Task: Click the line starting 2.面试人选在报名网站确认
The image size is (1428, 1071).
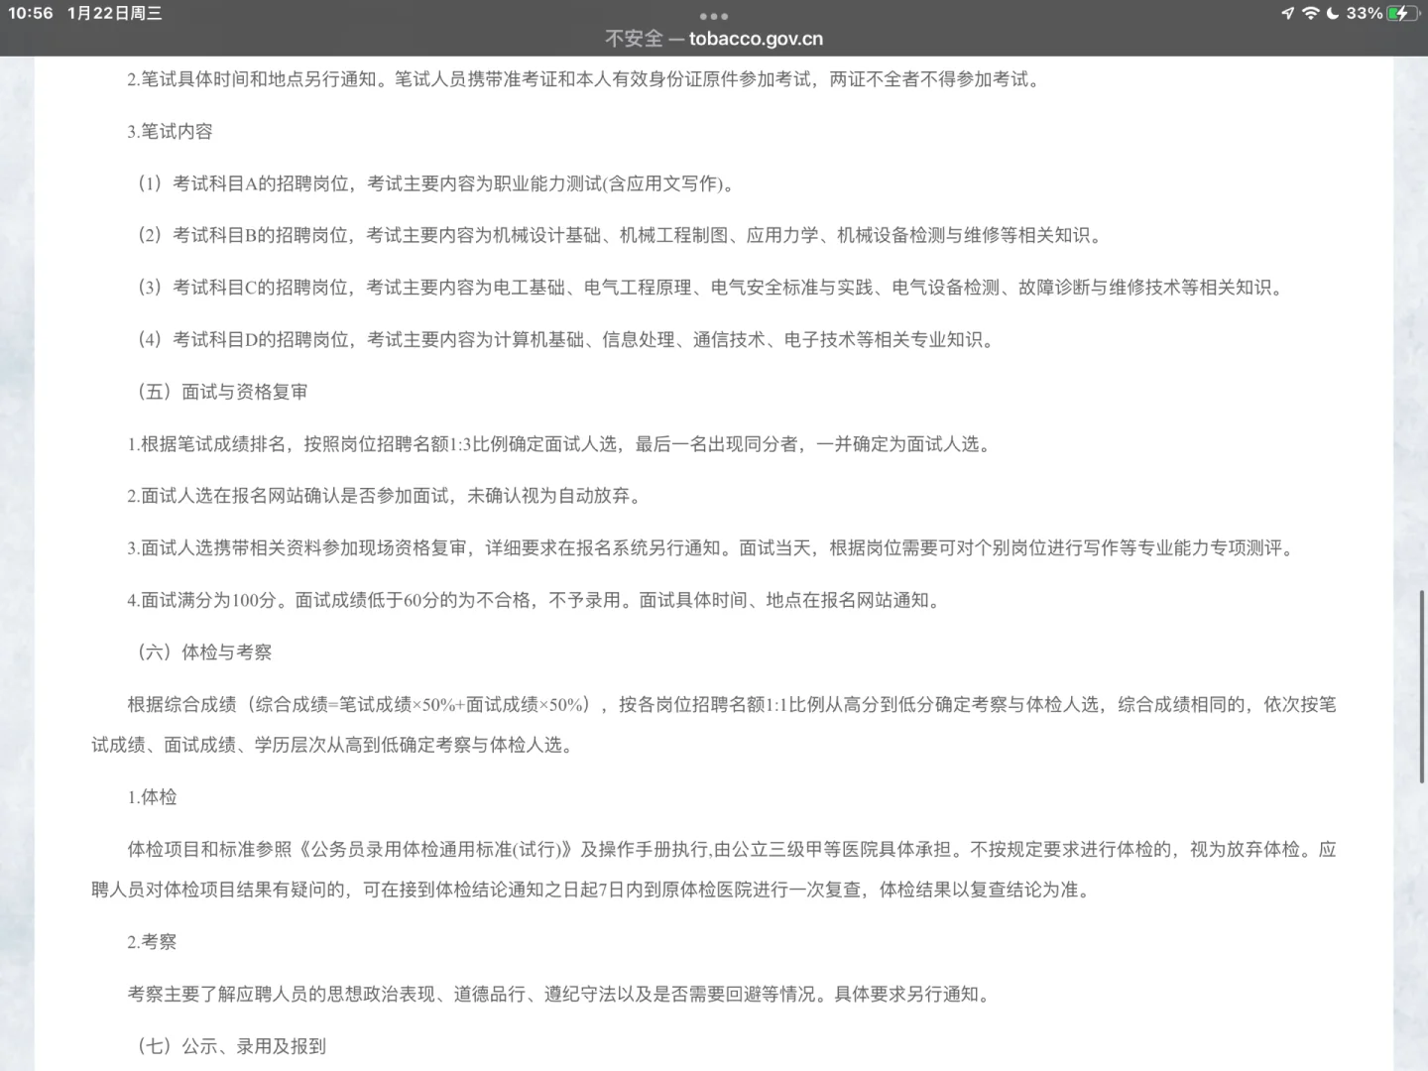Action: coord(384,496)
